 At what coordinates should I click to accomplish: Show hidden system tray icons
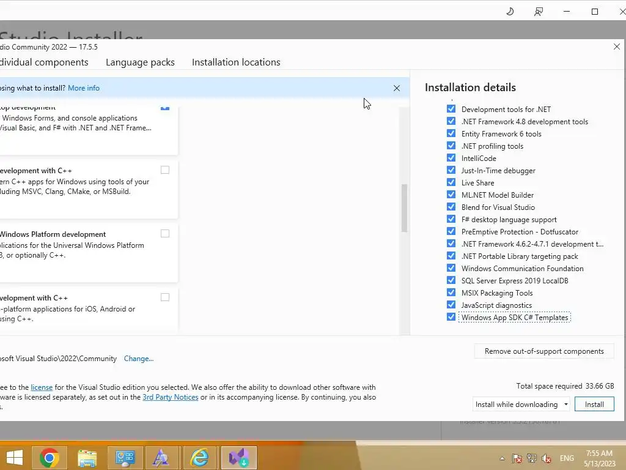point(503,458)
